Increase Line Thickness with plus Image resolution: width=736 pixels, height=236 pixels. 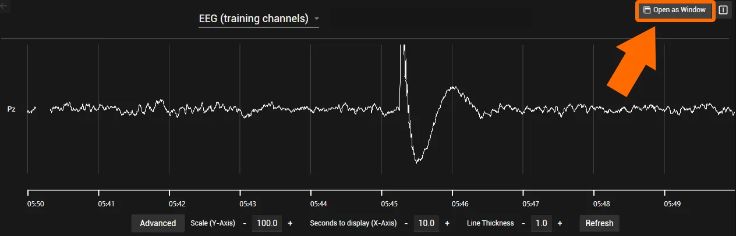coord(560,223)
